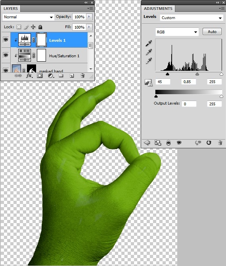Click the Opacity 100% field
Viewport: 226px width, 266px height.
pyautogui.click(x=79, y=17)
